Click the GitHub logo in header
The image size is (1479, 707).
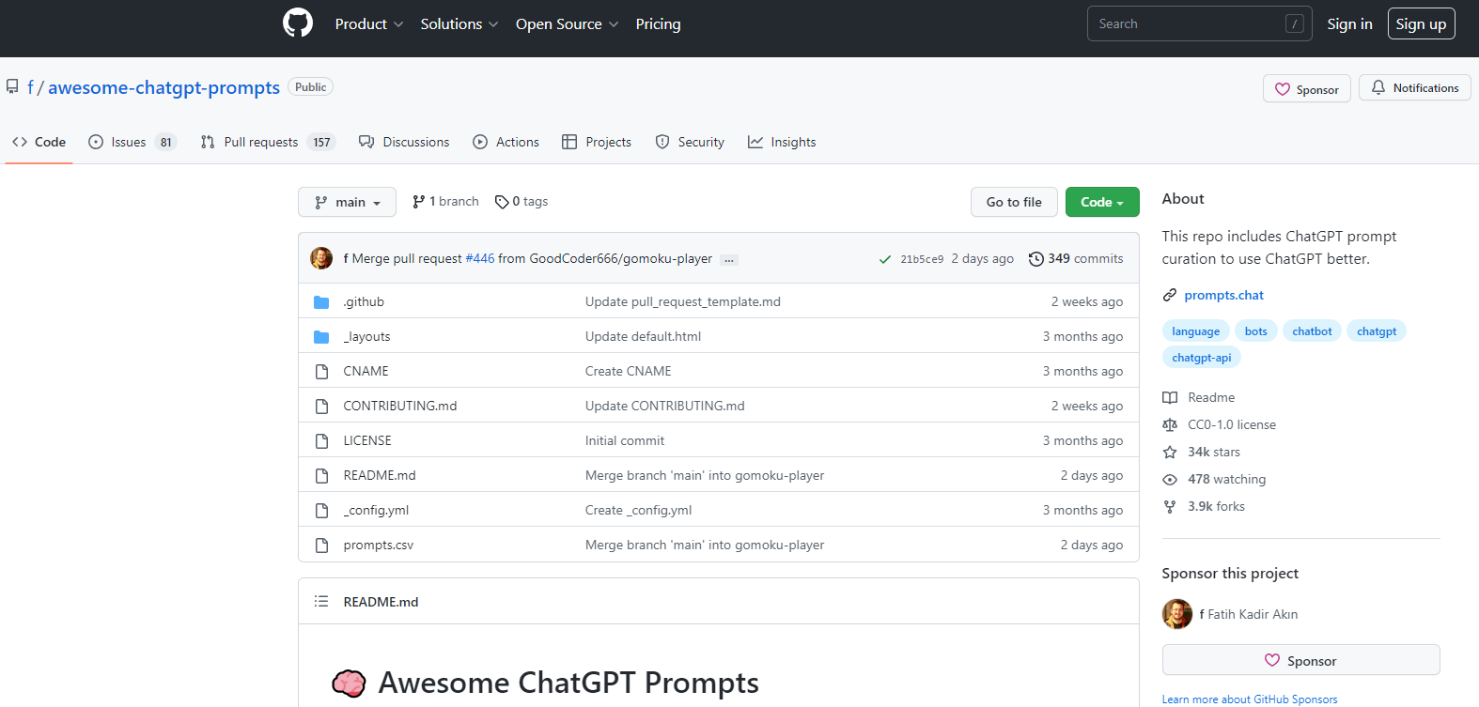click(x=298, y=23)
